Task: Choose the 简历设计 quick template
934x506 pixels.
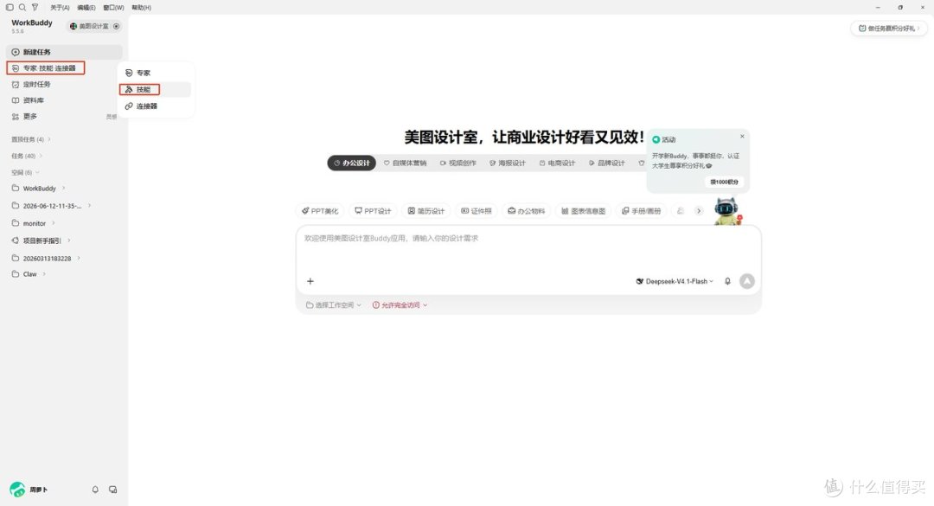Action: tap(425, 211)
